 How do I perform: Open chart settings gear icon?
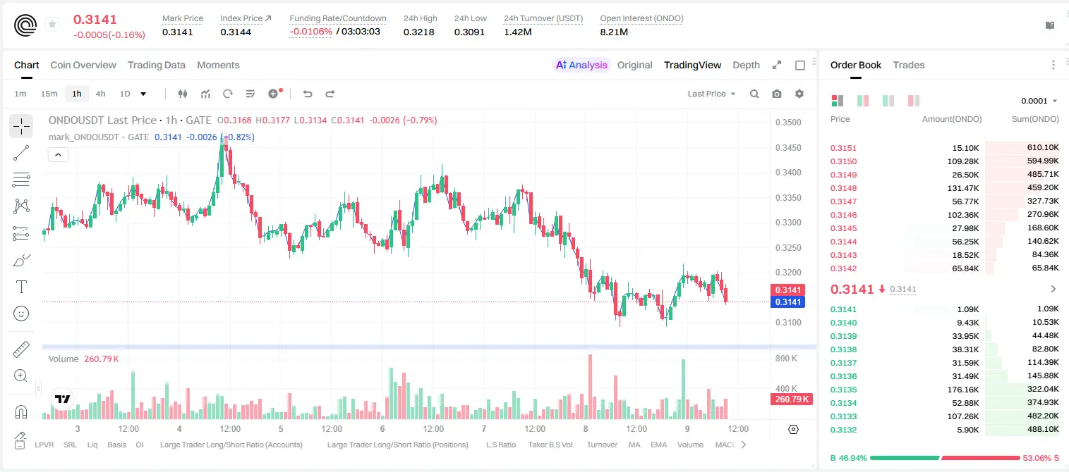point(799,94)
